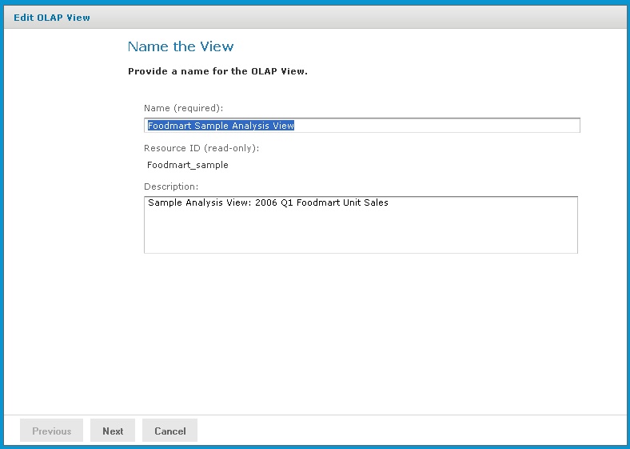Click the 'Edit OLAP View' dialog title

52,18
